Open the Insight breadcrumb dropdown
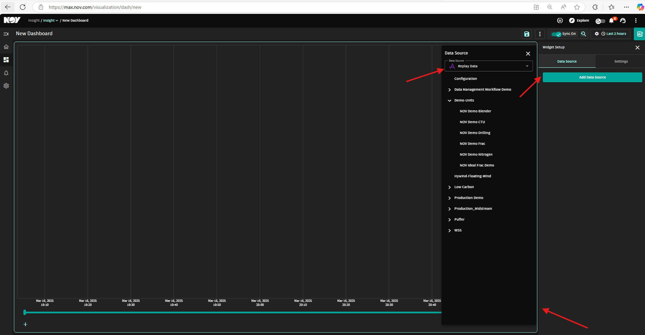The width and height of the screenshot is (645, 335). [x=50, y=21]
